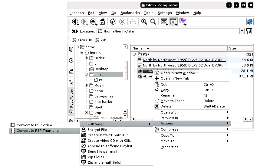Open the Help menu
Image resolution: width=257 pixels, height=167 pixels.
point(197,13)
